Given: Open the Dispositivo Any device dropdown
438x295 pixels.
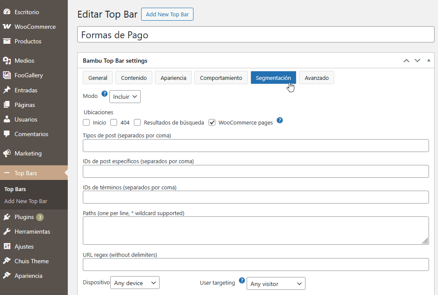Looking at the screenshot, I should [x=135, y=283].
